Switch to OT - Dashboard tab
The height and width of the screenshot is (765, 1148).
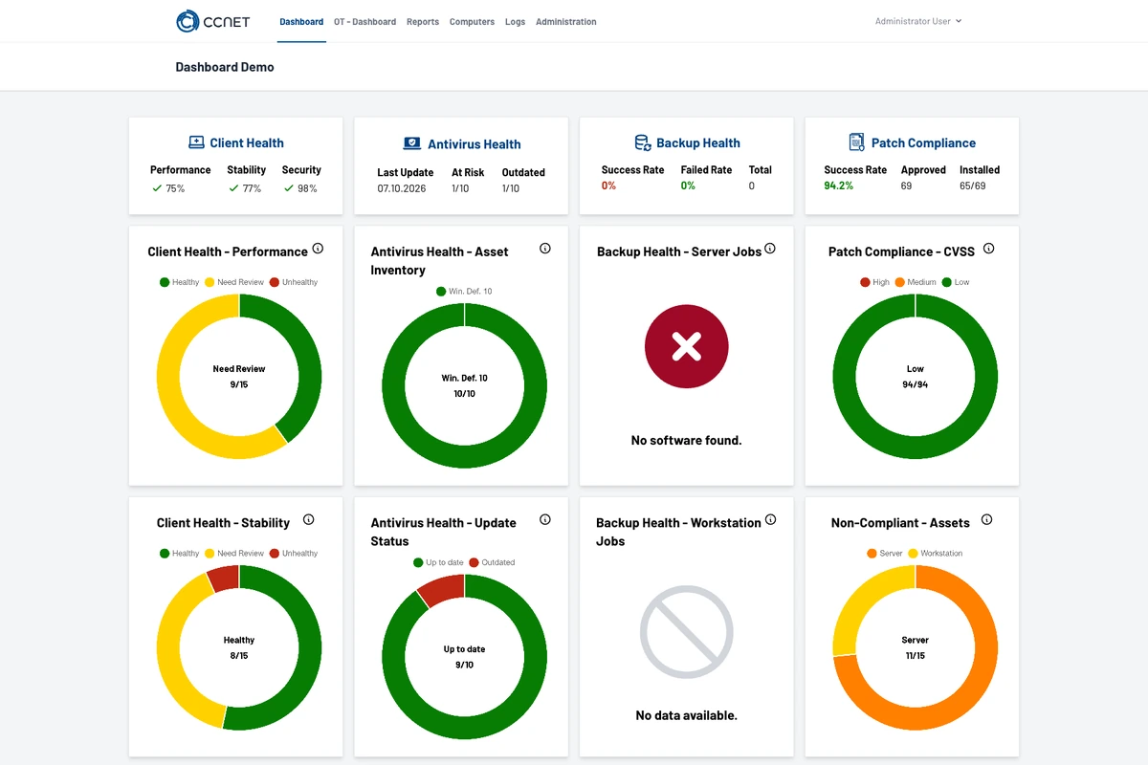point(364,22)
